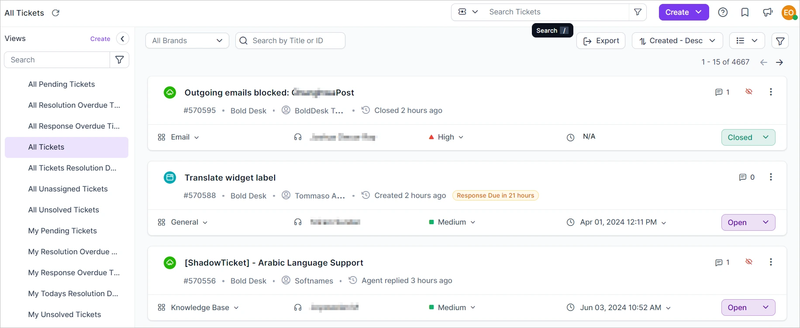800x328 pixels.
Task: Click the Views search filter icon
Action: (119, 60)
